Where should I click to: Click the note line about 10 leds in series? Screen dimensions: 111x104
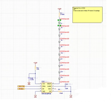(86, 11)
